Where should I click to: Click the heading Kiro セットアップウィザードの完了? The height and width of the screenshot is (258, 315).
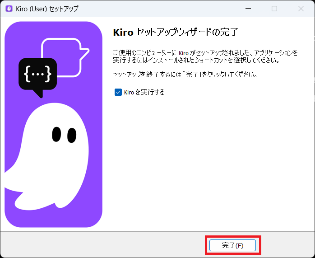coord(176,32)
